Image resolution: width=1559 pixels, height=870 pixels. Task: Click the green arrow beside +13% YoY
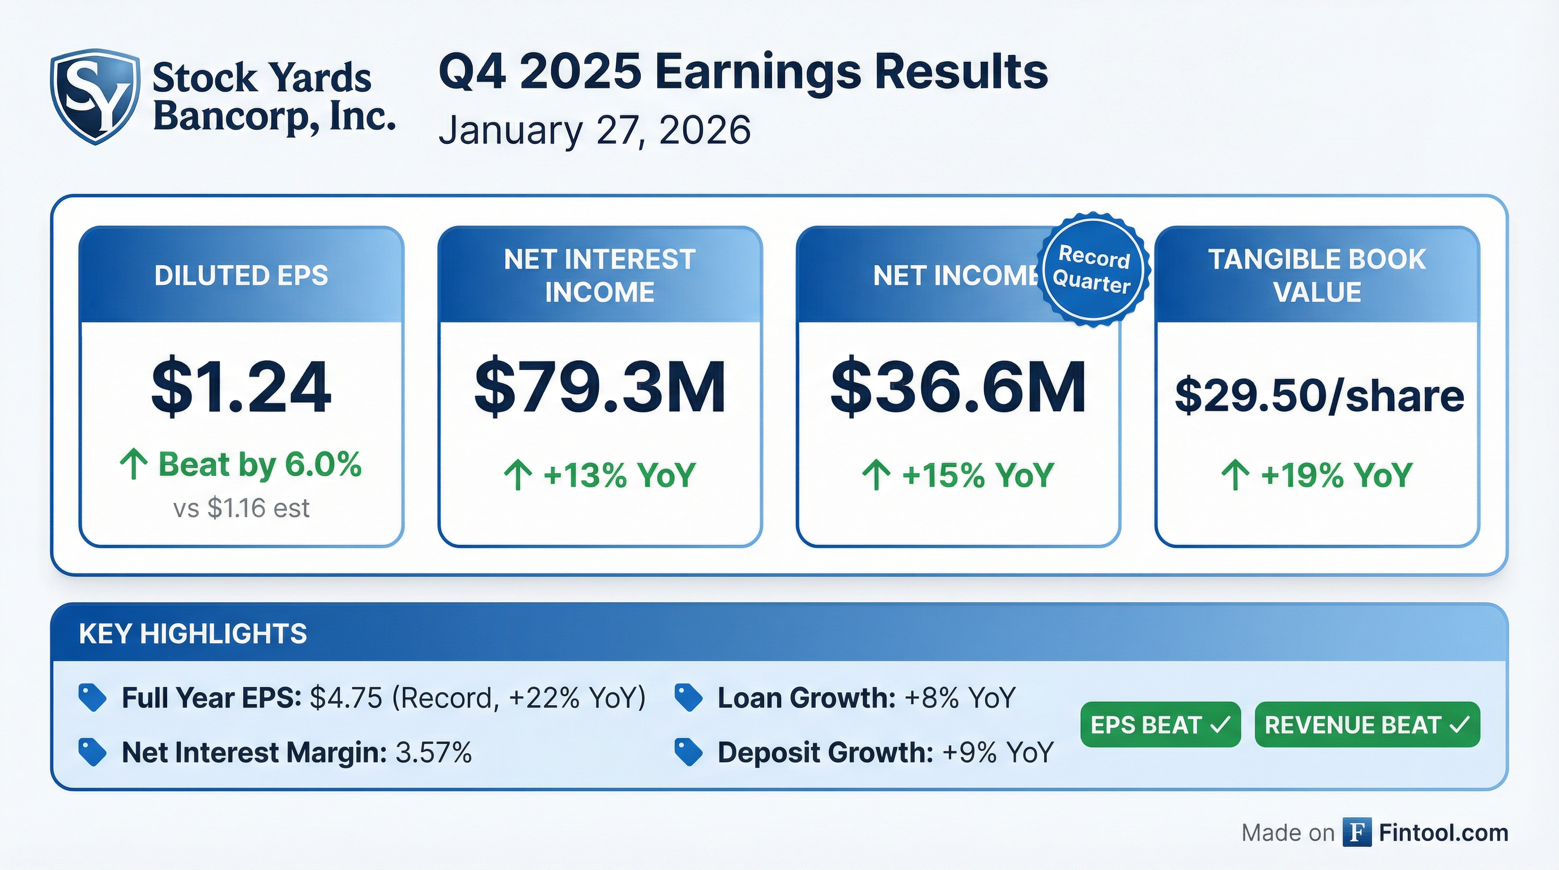click(x=517, y=475)
